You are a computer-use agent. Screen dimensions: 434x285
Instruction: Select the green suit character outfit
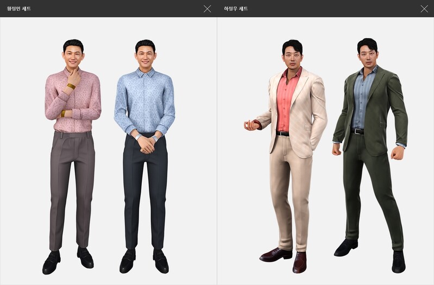coord(370,155)
